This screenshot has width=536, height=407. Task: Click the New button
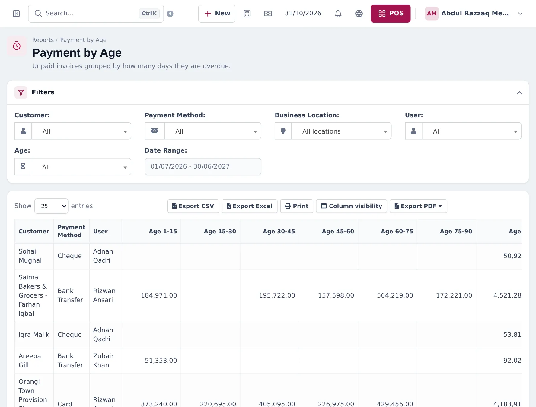[217, 14]
